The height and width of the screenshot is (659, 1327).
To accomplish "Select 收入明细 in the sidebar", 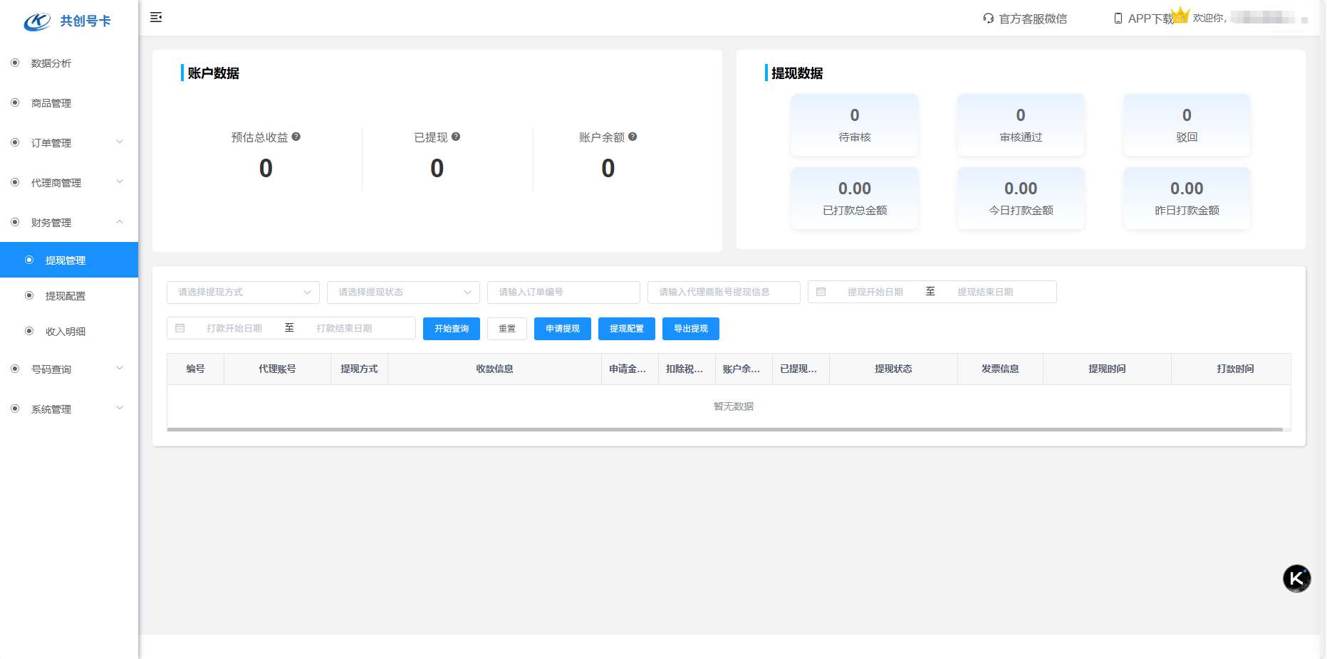I will [66, 332].
